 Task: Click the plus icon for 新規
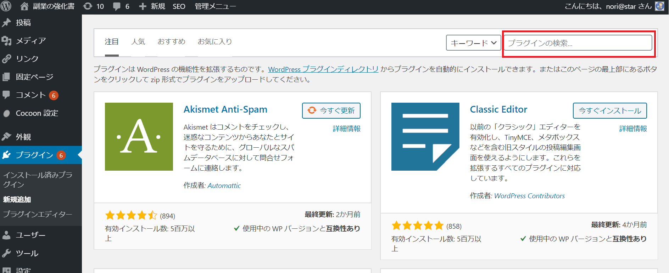click(143, 6)
